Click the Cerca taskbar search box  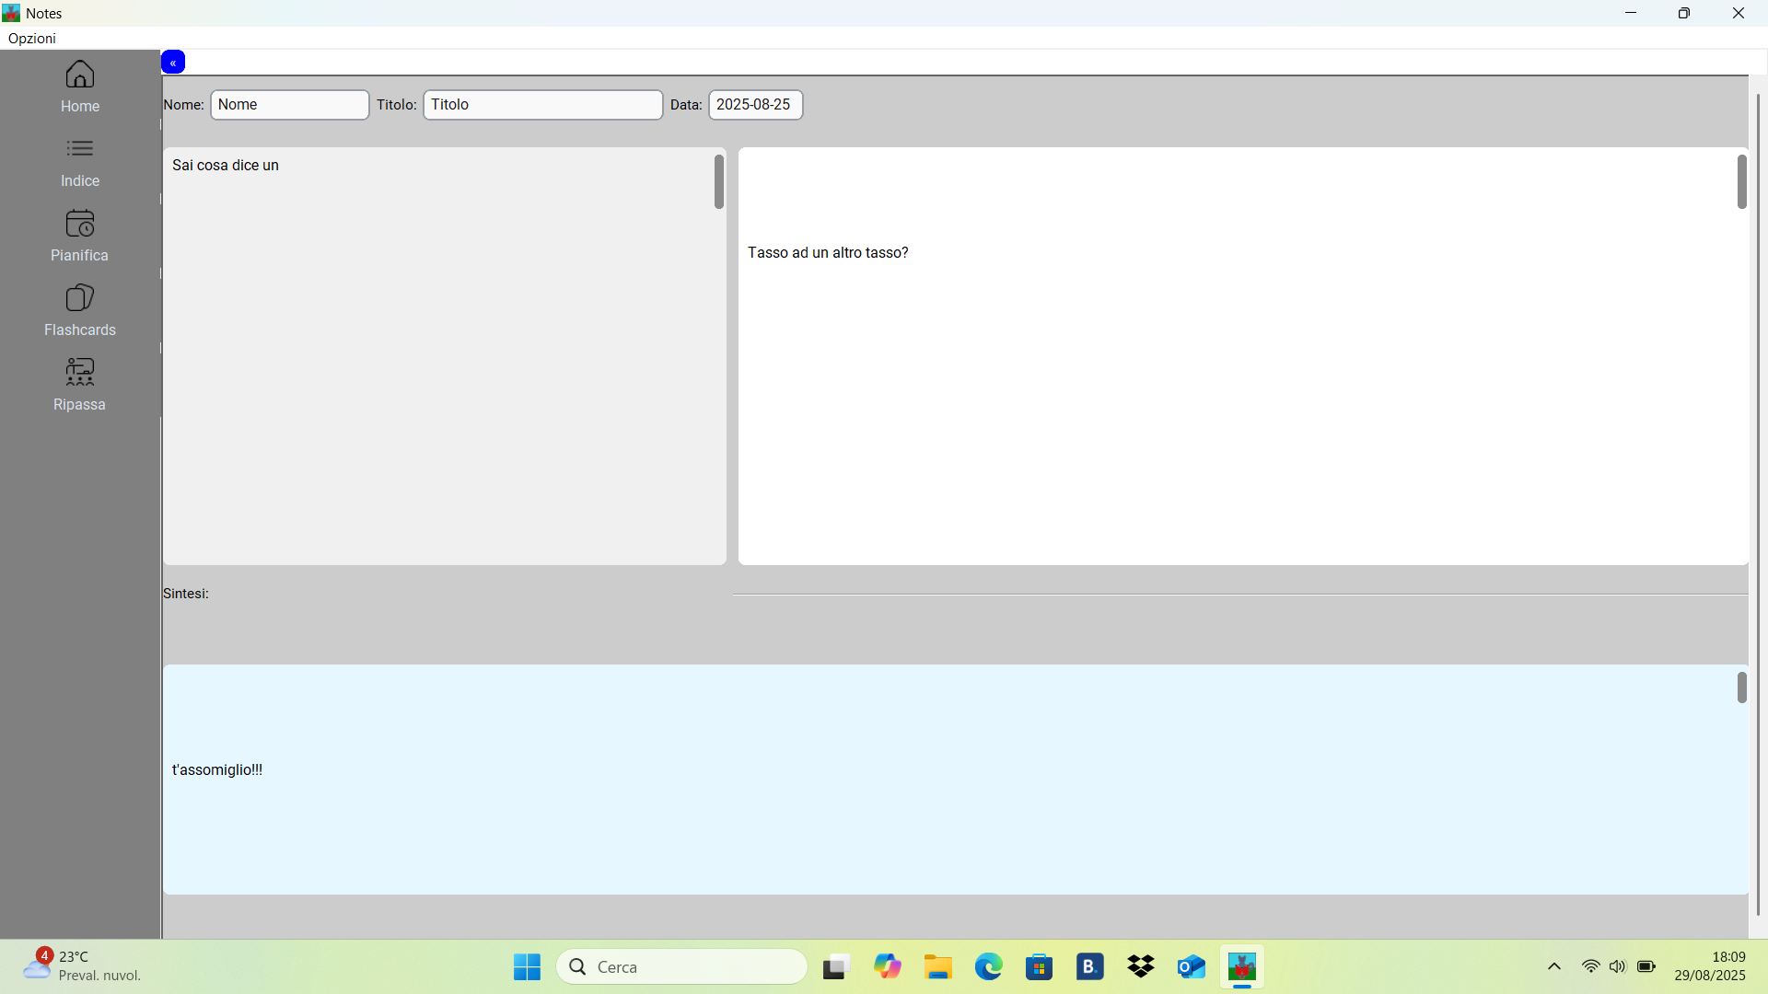(x=682, y=967)
